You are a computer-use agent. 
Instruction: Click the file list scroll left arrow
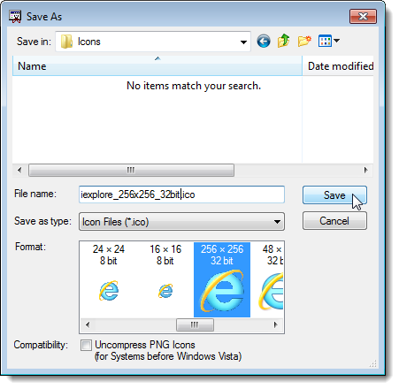pos(19,170)
